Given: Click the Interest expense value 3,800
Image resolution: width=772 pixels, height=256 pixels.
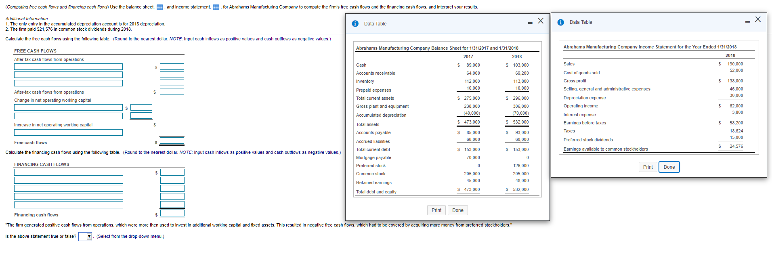Looking at the screenshot, I should [x=737, y=112].
